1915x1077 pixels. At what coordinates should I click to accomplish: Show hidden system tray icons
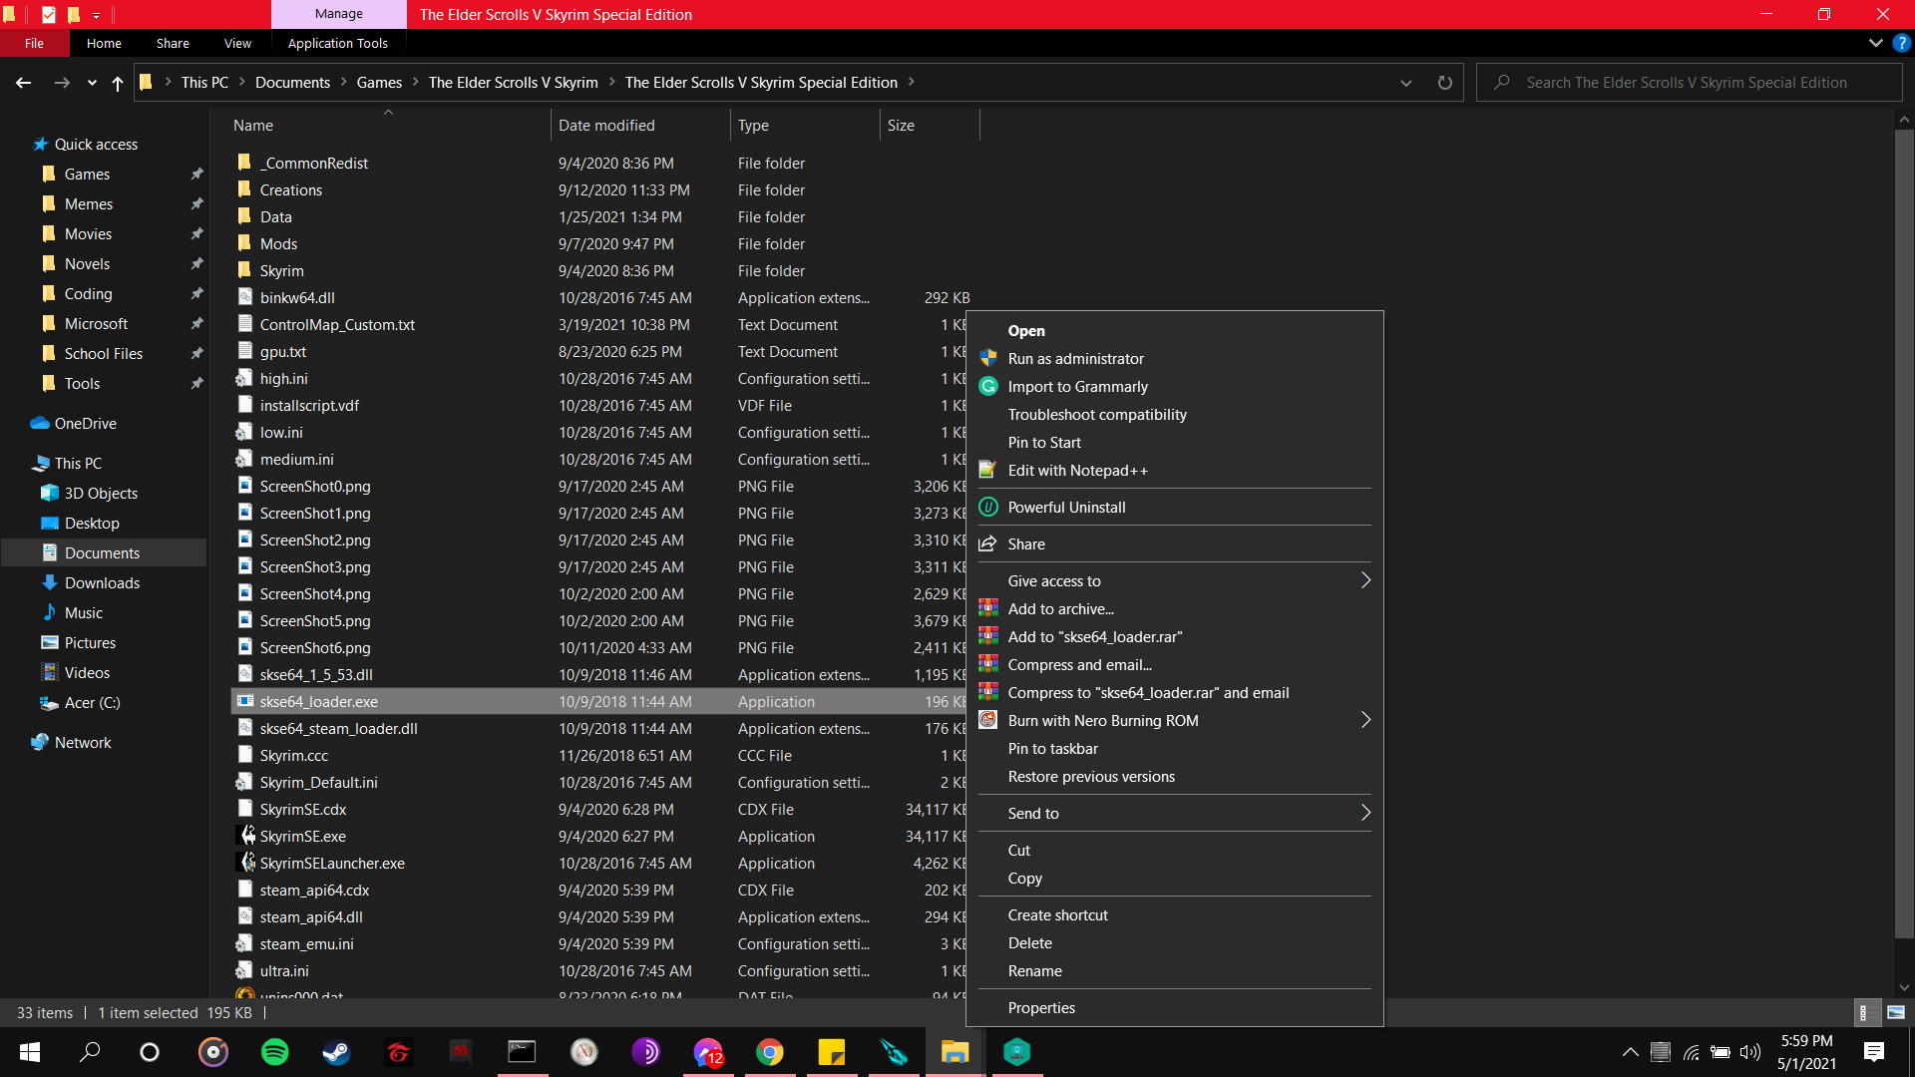(x=1630, y=1051)
